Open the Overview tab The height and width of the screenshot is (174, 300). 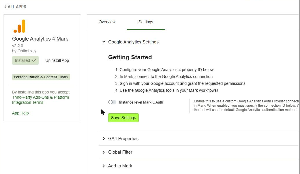(x=107, y=22)
